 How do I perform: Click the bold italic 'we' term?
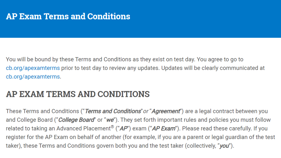[x=110, y=120]
